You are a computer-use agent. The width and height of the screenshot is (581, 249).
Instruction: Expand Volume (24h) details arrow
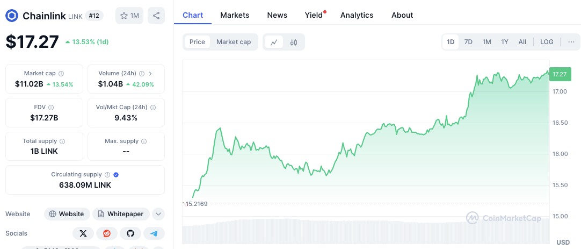click(x=150, y=74)
